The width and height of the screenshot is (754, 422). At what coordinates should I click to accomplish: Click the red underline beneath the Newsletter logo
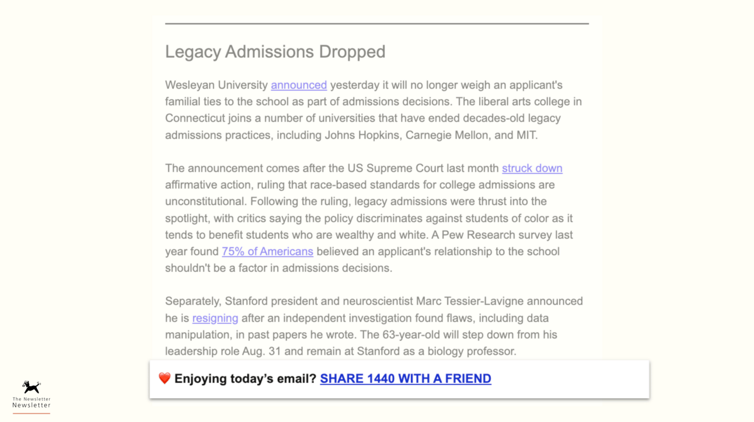coord(32,413)
